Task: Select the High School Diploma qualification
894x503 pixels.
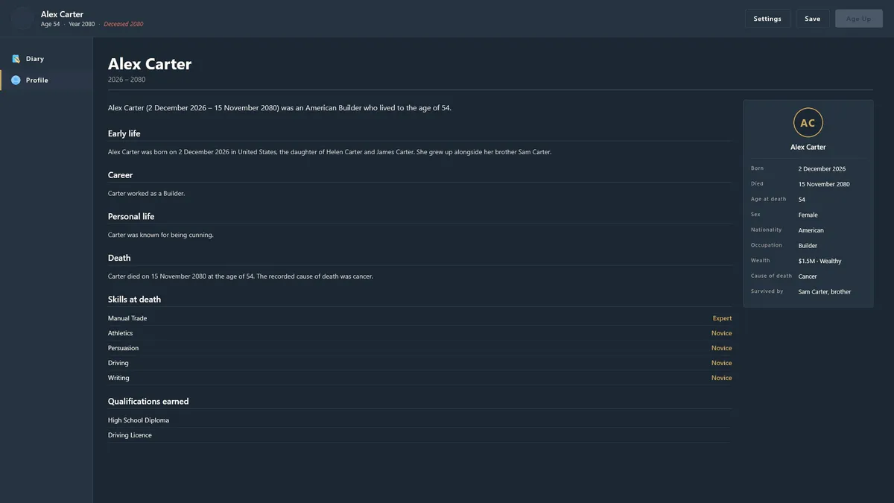Action: (419, 420)
